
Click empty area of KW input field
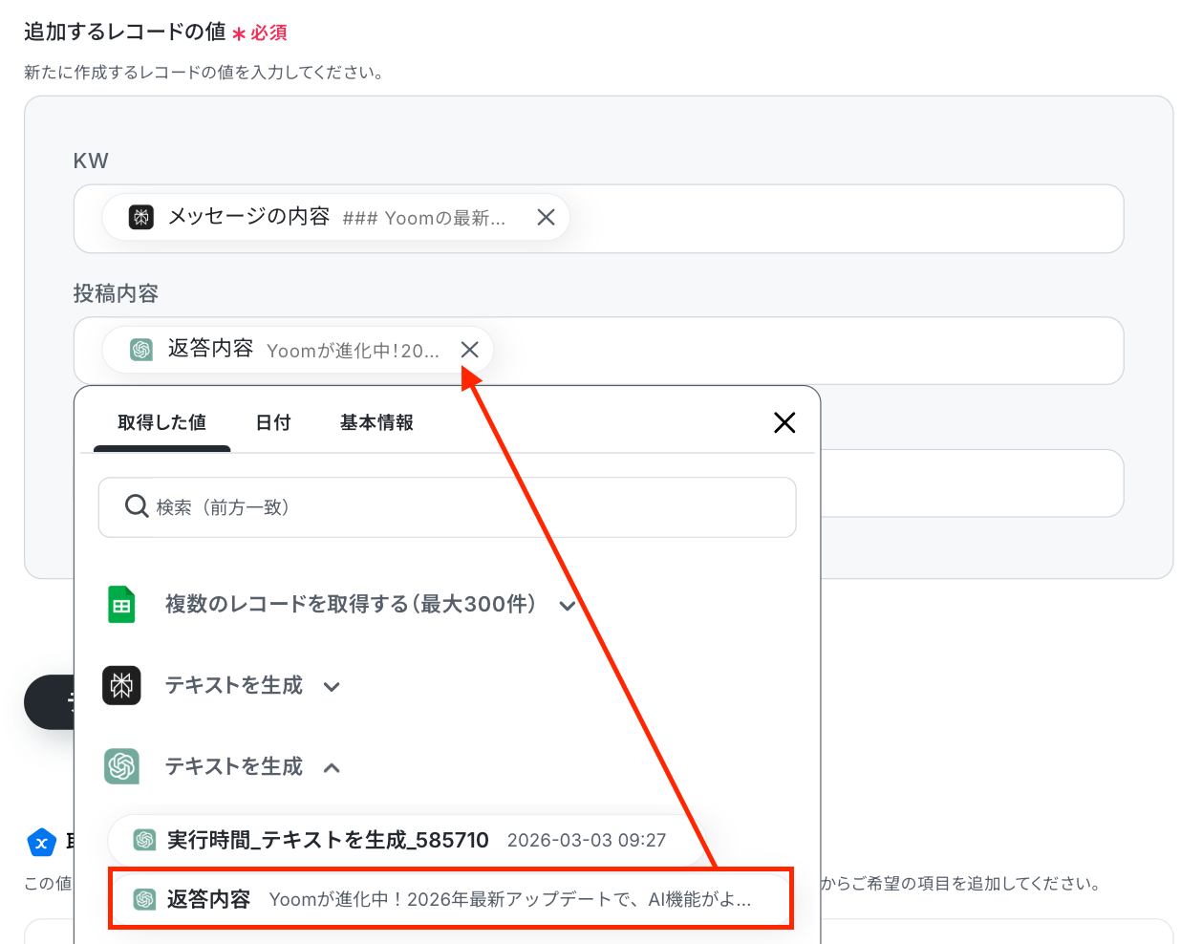point(846,219)
